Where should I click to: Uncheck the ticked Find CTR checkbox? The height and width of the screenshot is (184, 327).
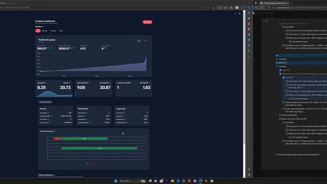tap(281, 70)
